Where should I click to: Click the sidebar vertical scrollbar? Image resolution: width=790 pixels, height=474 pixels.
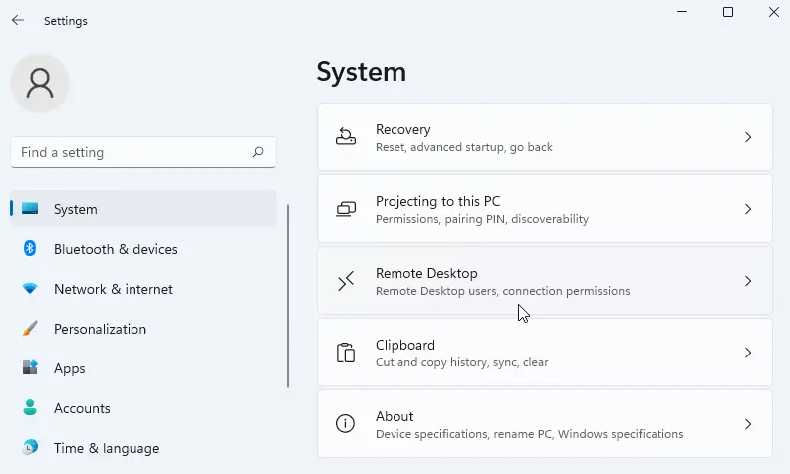coord(288,296)
